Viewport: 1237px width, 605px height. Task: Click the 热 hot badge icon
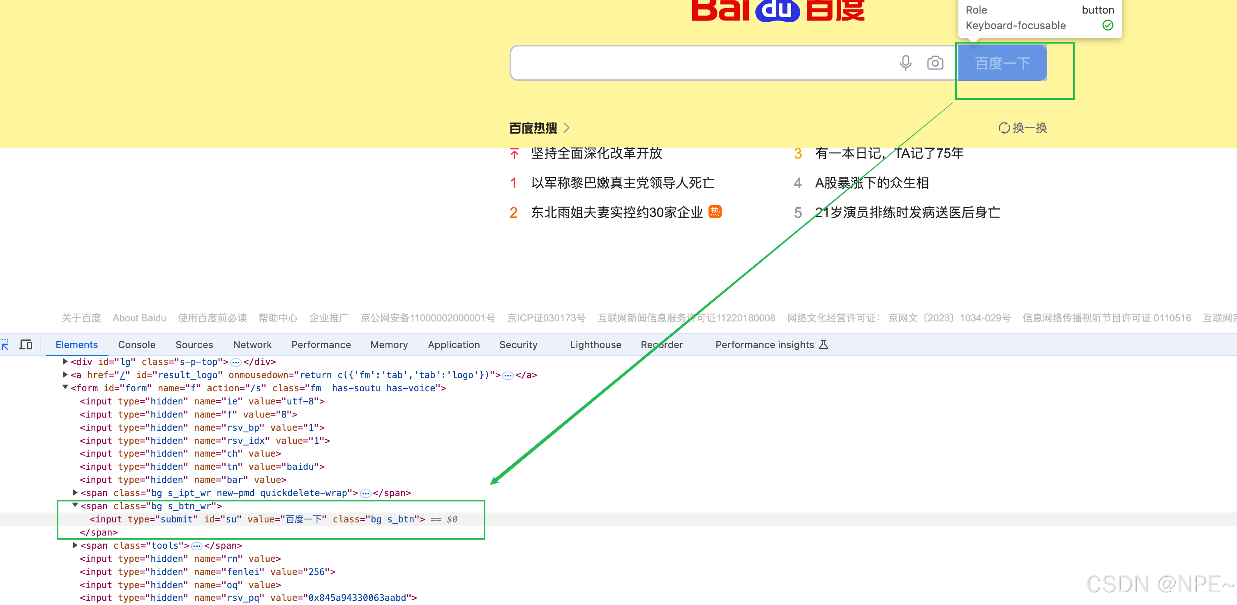tap(715, 212)
